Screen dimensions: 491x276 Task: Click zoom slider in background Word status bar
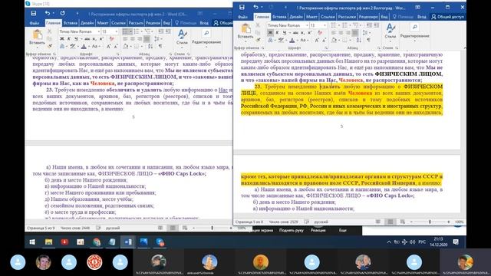point(213,228)
